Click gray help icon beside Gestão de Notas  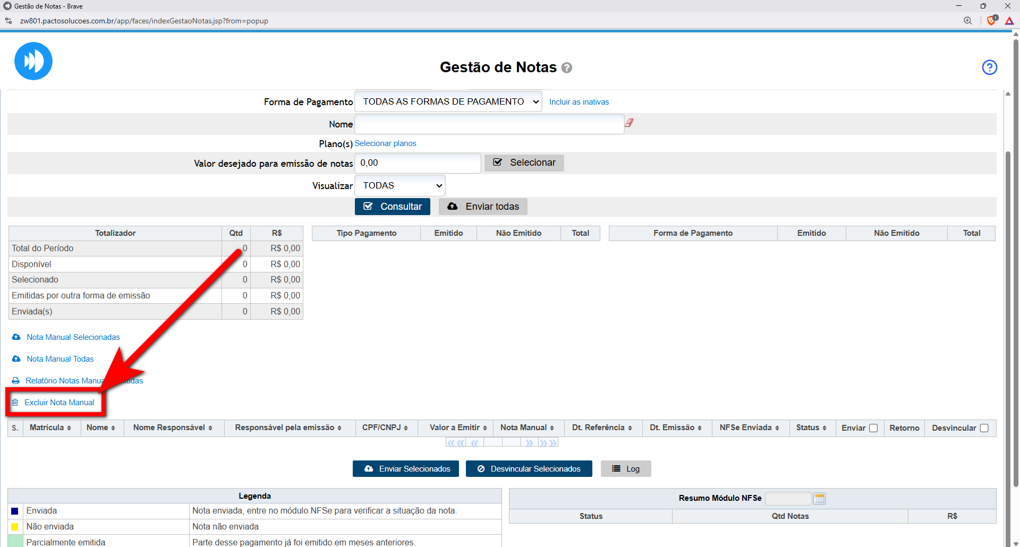(567, 68)
